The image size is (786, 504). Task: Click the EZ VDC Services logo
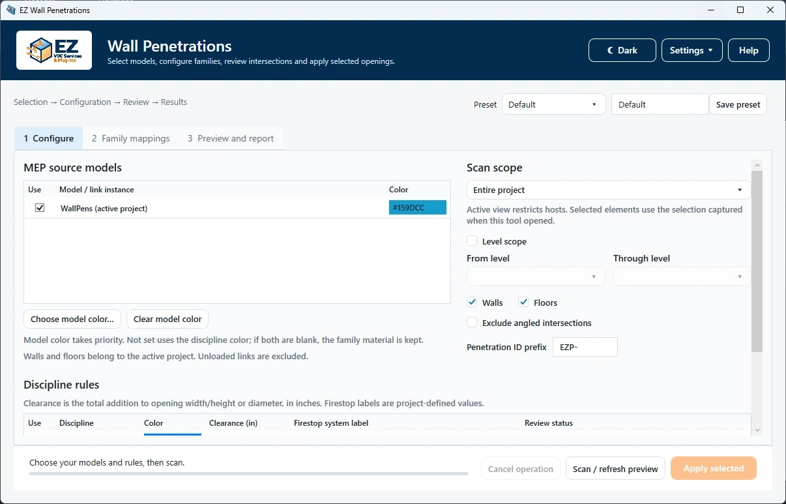(54, 50)
